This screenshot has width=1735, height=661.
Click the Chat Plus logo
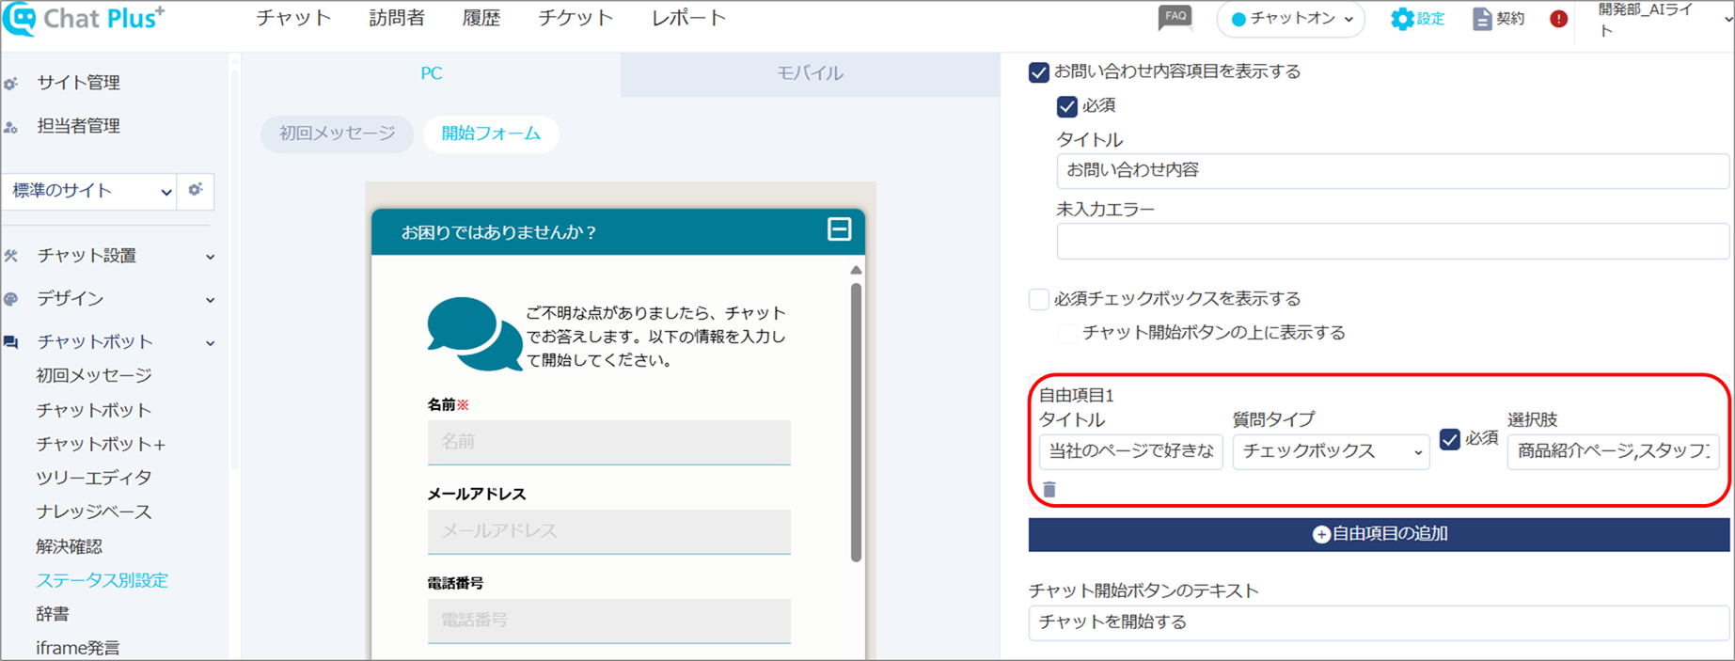[83, 19]
